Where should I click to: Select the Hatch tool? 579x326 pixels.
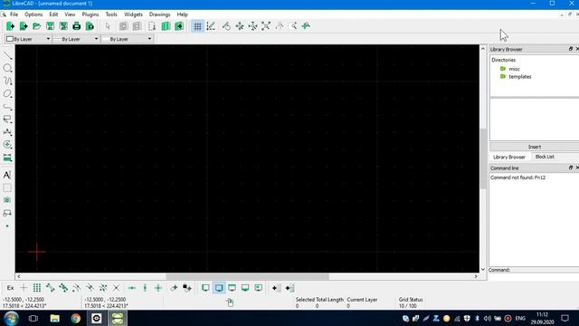pyautogui.click(x=7, y=188)
